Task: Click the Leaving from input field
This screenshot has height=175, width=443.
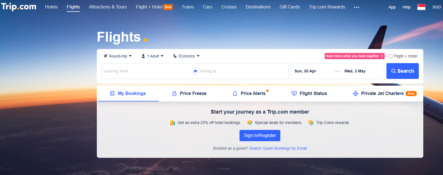Action: 146,71
